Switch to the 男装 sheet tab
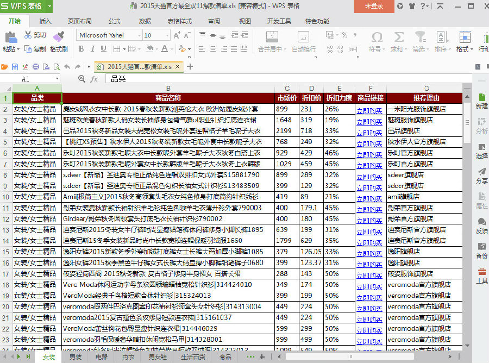Viewport: 489px width, 363px height. (76, 357)
